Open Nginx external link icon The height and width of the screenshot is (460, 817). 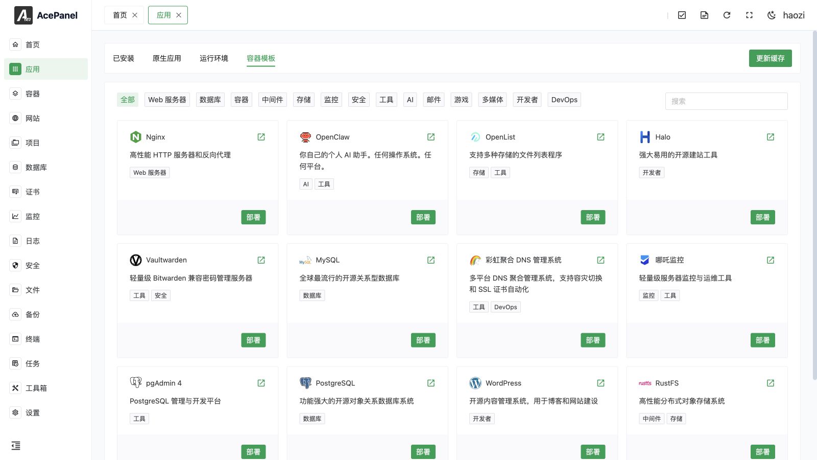click(261, 137)
